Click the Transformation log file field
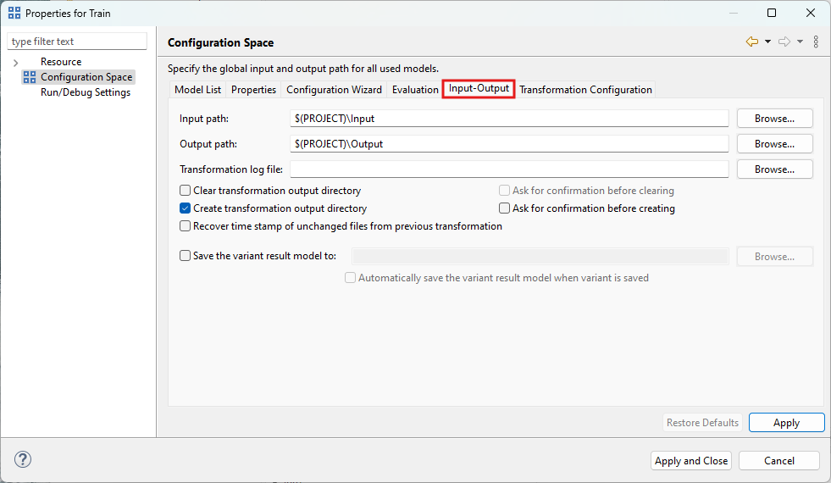Viewport: 831px width, 483px height. 509,169
